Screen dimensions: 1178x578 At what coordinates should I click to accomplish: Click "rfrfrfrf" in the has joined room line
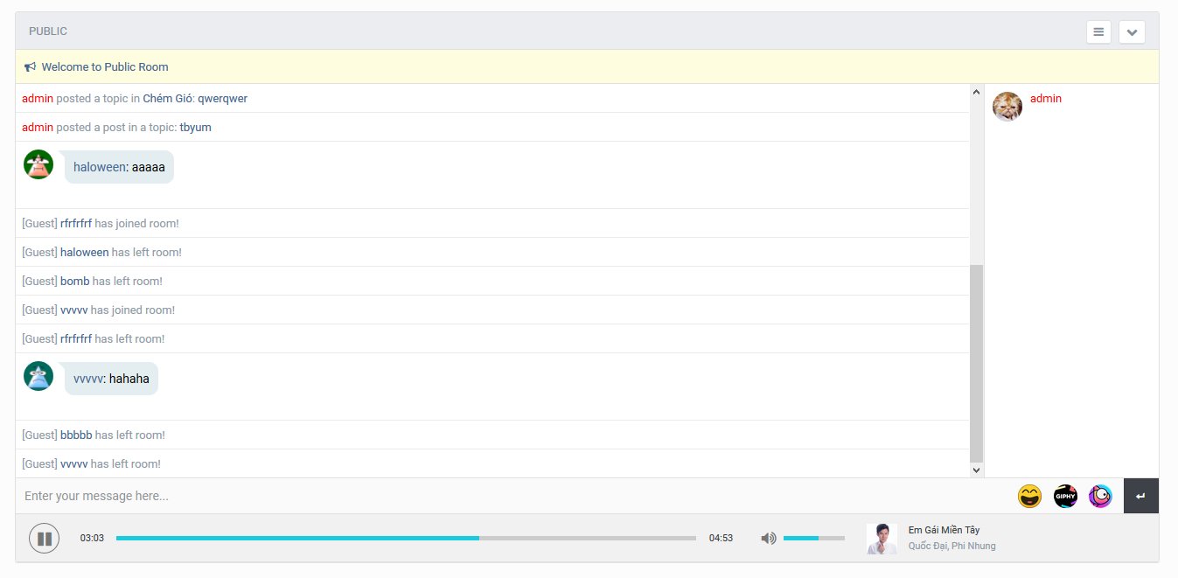pos(76,224)
